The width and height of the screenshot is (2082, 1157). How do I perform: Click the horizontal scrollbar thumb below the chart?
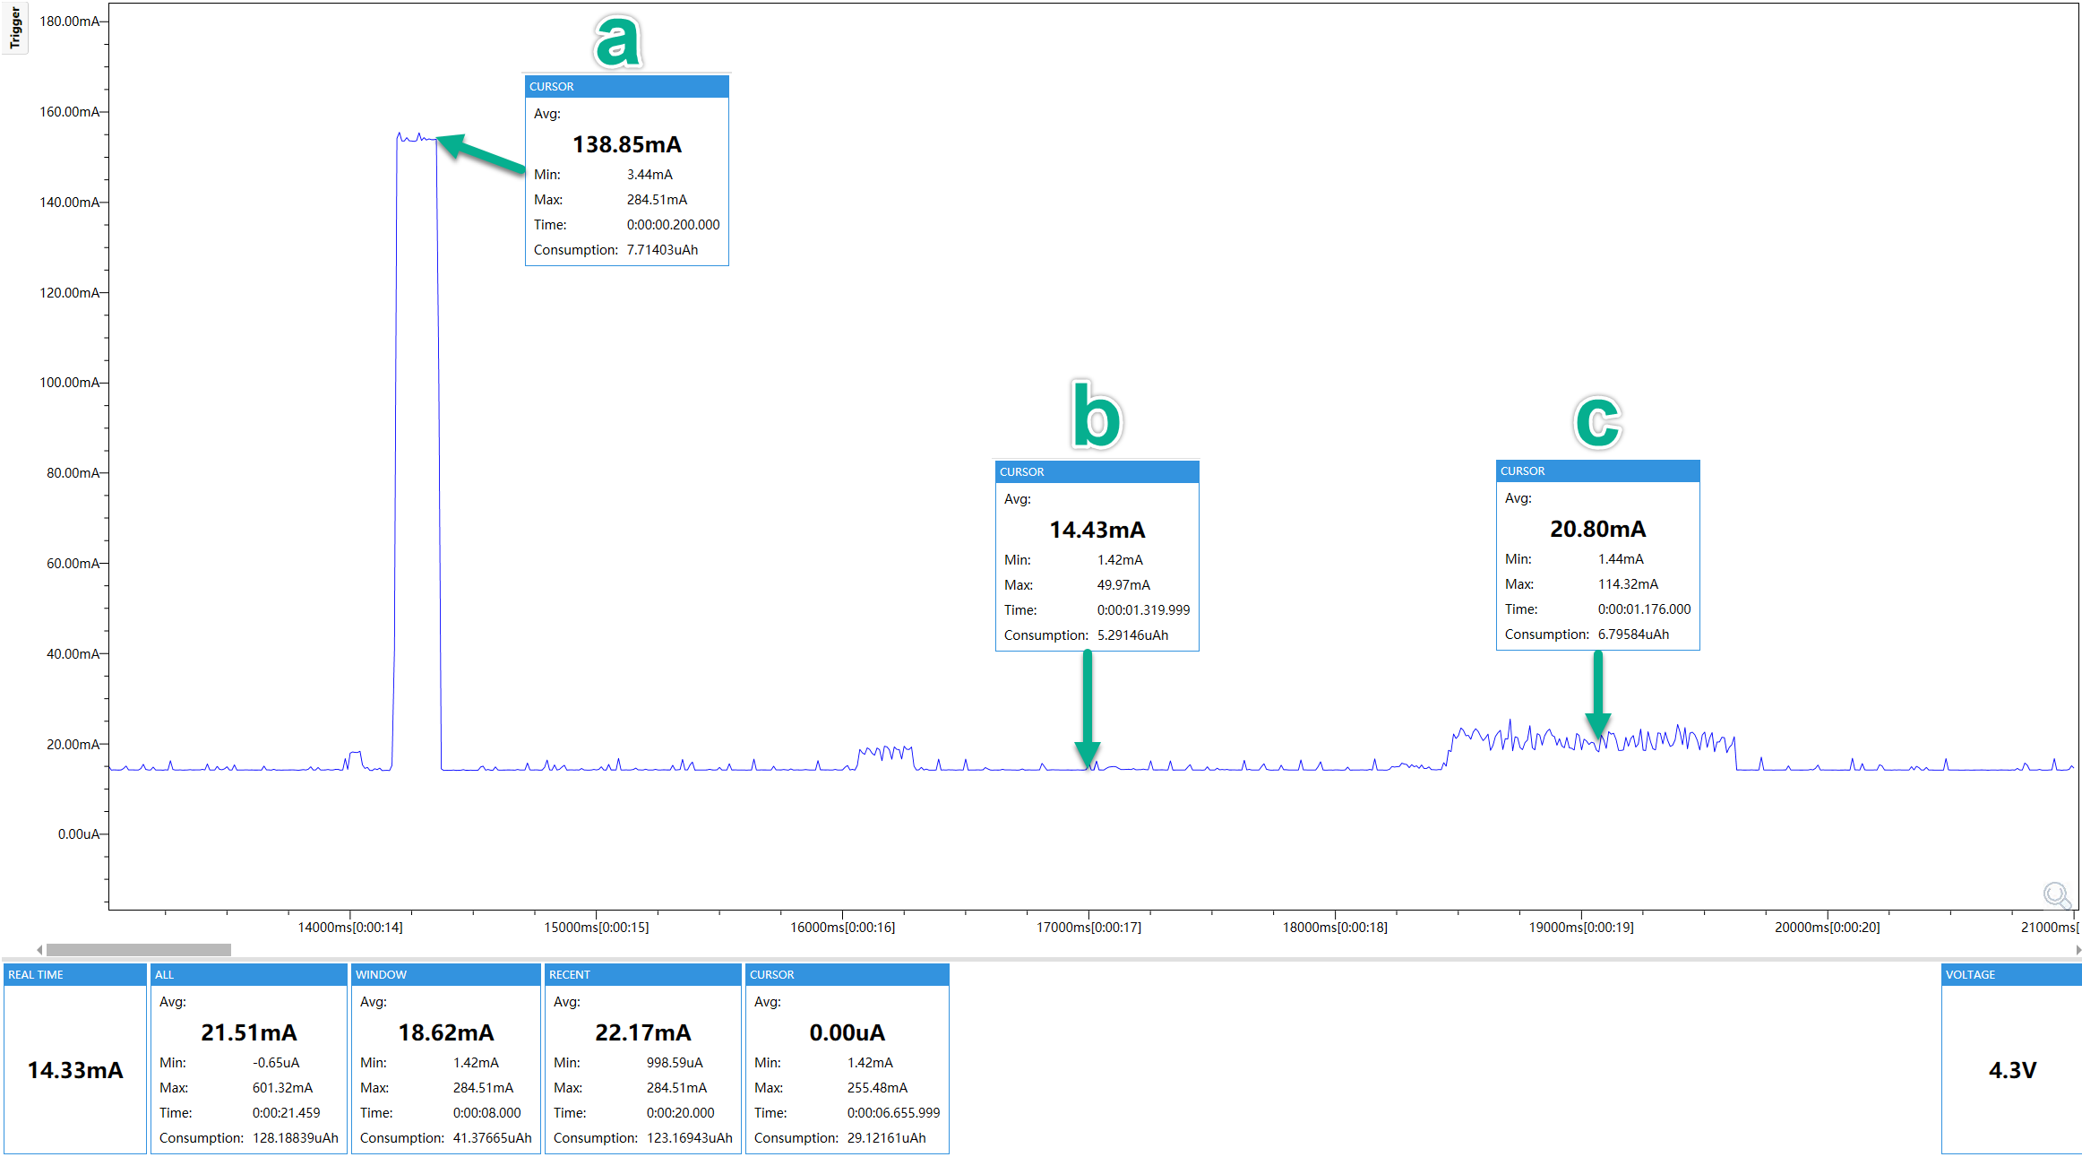[139, 949]
